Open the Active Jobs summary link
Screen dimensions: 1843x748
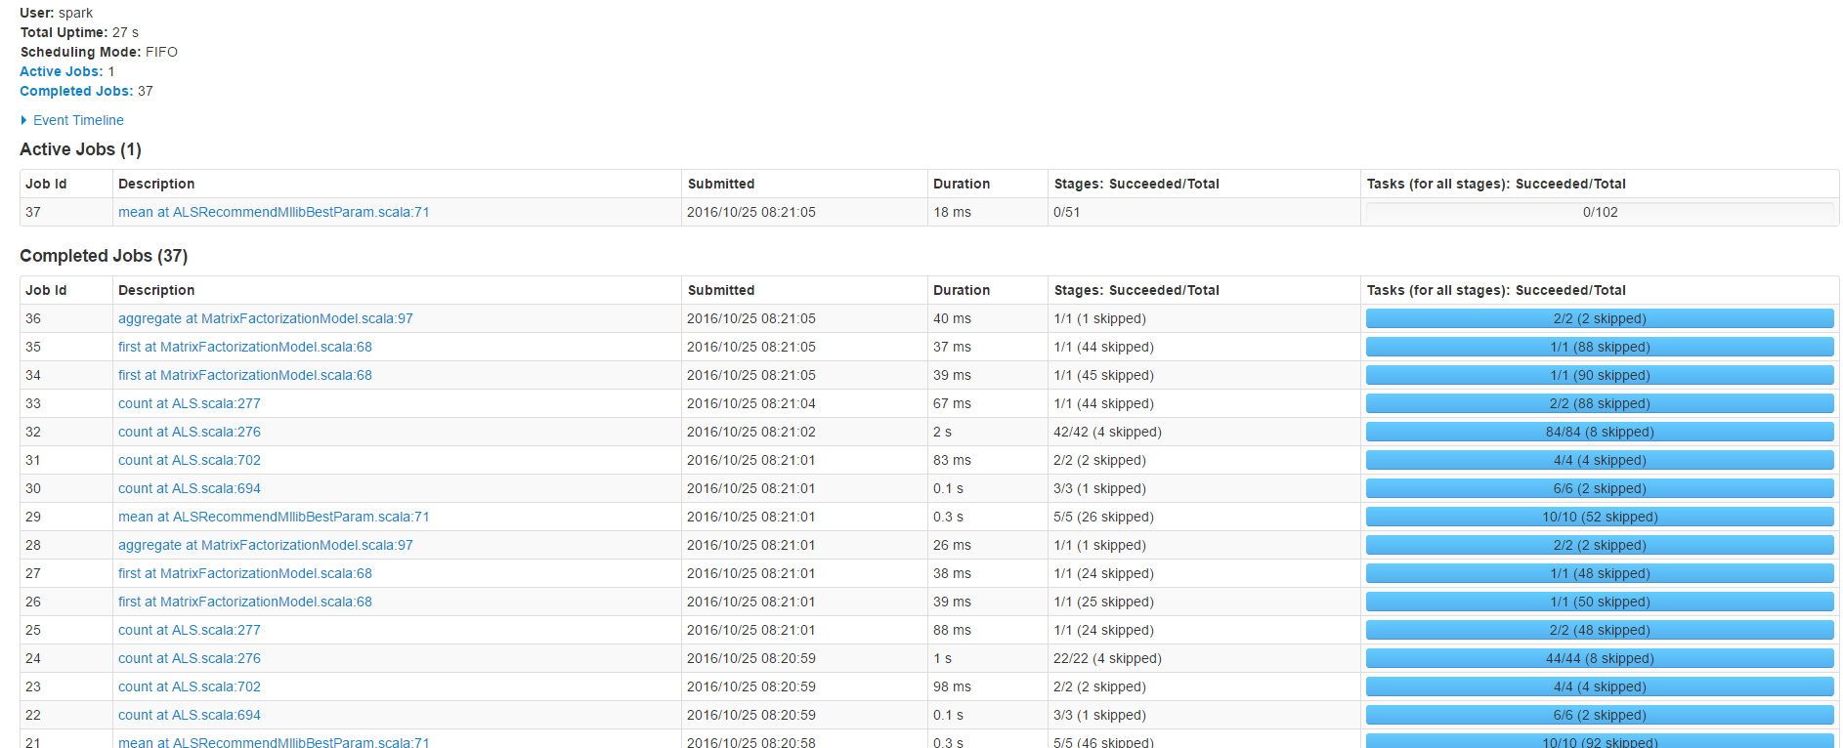61,71
